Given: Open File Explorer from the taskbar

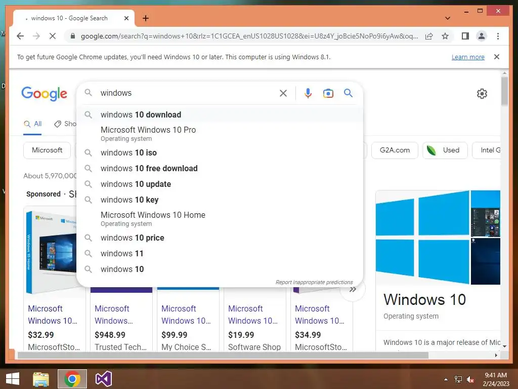Looking at the screenshot, I should coord(41,379).
